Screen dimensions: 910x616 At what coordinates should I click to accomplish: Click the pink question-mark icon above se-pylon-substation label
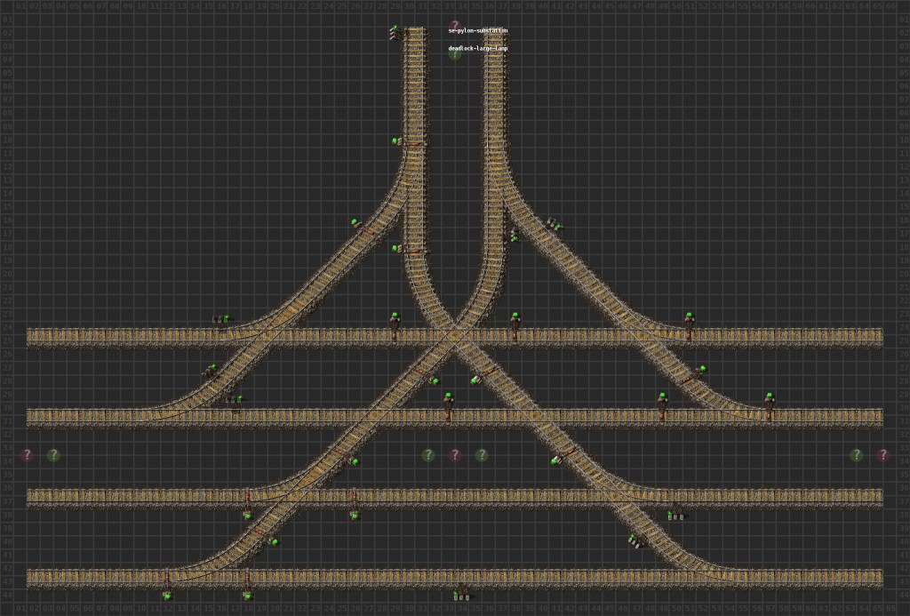[x=455, y=25]
